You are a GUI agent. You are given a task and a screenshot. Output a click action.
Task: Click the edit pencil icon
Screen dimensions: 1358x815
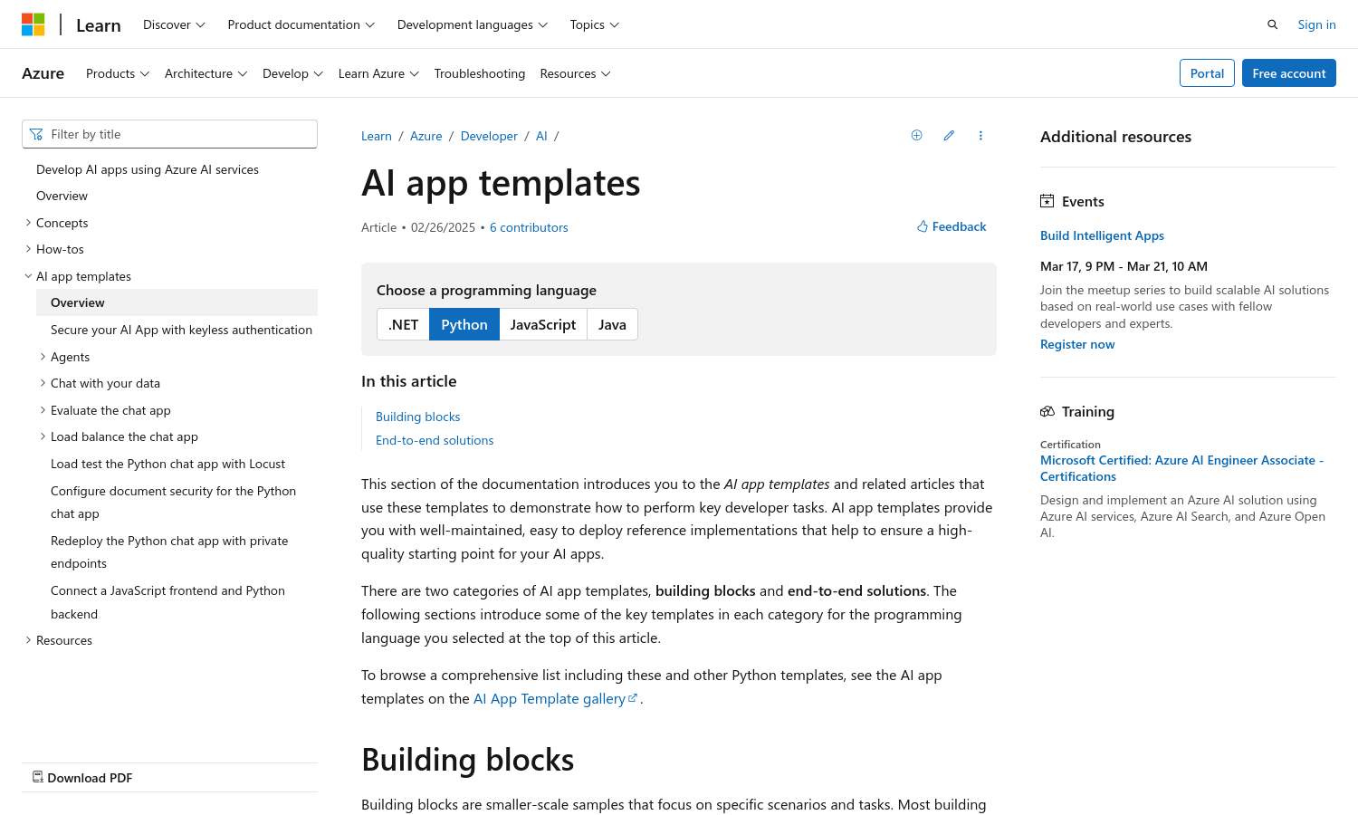pos(949,136)
